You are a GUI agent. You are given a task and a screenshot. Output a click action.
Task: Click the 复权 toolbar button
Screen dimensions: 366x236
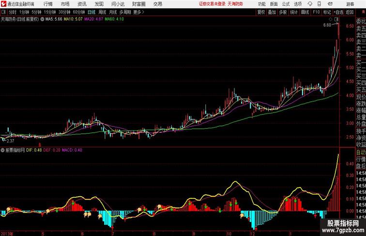point(261,12)
